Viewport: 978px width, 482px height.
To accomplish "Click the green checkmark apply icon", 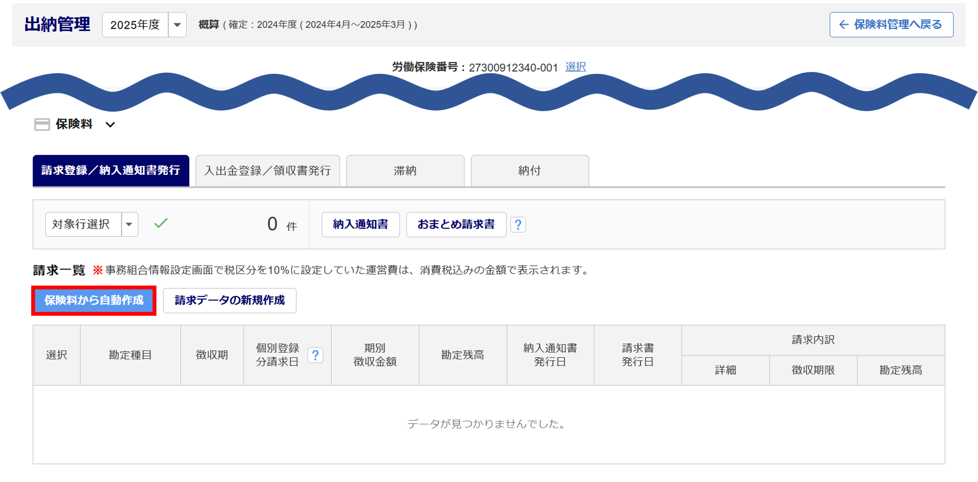I will (x=161, y=223).
